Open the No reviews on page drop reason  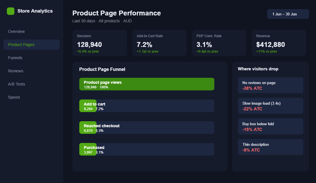(270, 85)
